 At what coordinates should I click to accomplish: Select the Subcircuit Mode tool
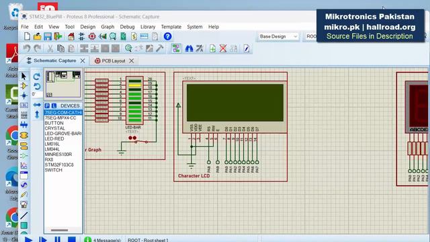click(x=24, y=135)
